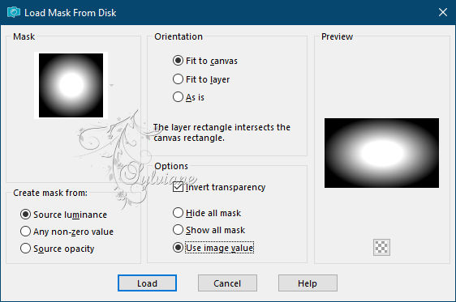Close the Load Mask From Disk dialog
The width and height of the screenshot is (456, 302).
443,12
